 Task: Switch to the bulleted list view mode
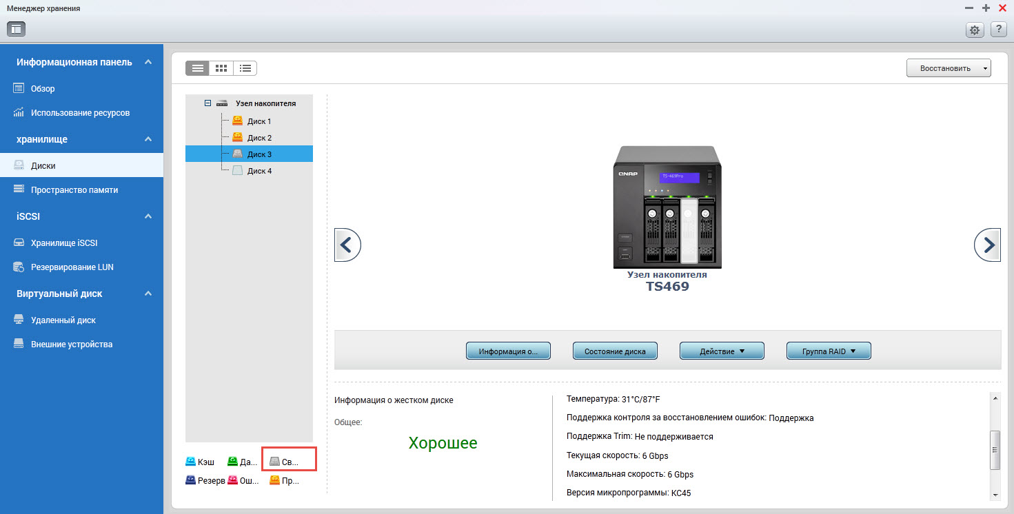tap(245, 68)
